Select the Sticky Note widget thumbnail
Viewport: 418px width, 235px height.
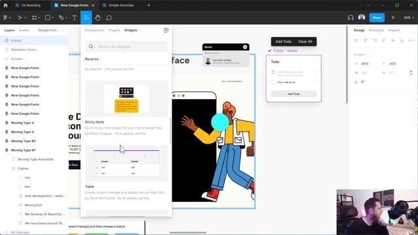(x=126, y=99)
